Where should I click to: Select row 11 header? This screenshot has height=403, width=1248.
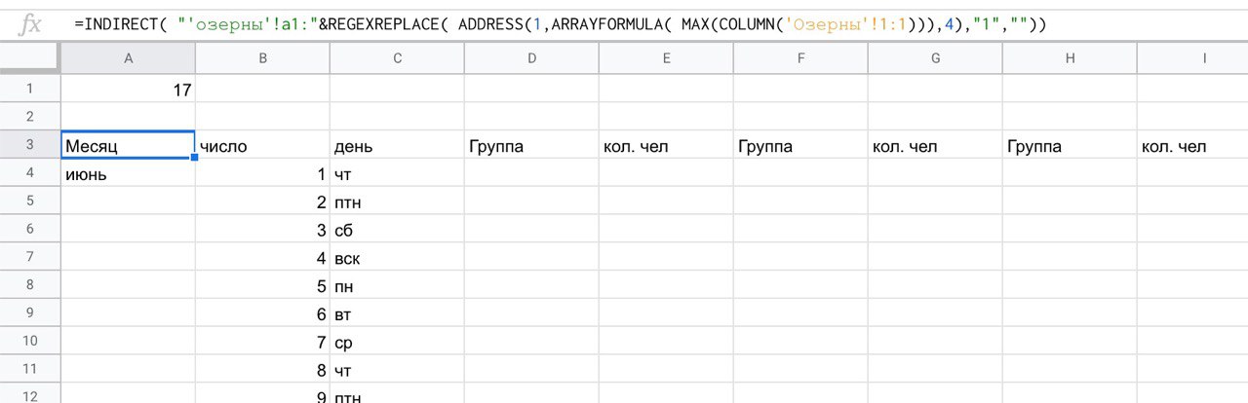pos(30,371)
